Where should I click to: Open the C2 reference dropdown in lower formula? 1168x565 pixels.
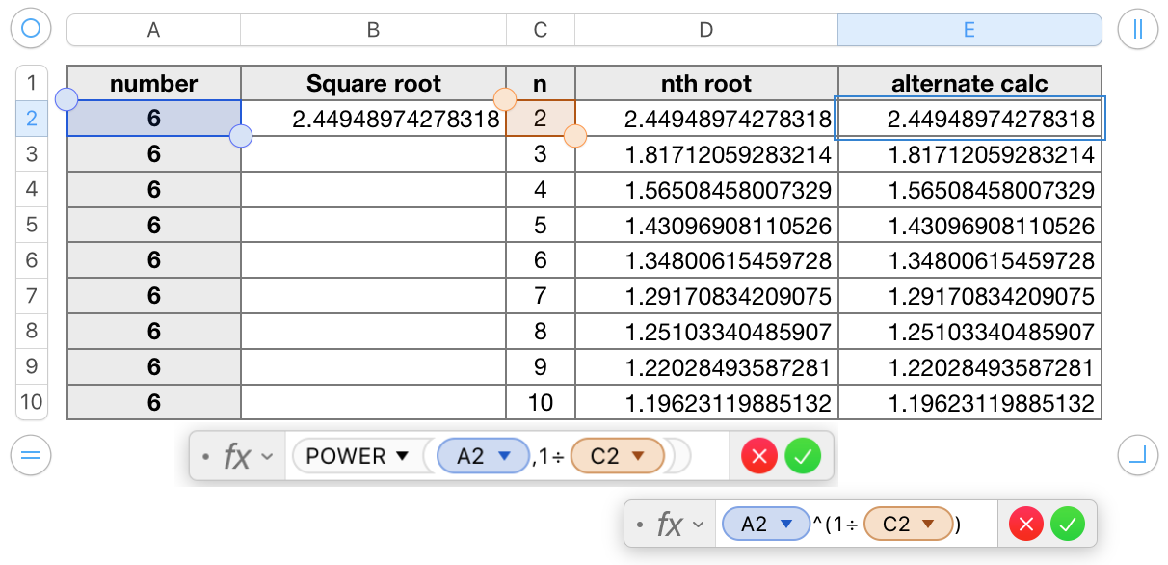[x=928, y=525]
